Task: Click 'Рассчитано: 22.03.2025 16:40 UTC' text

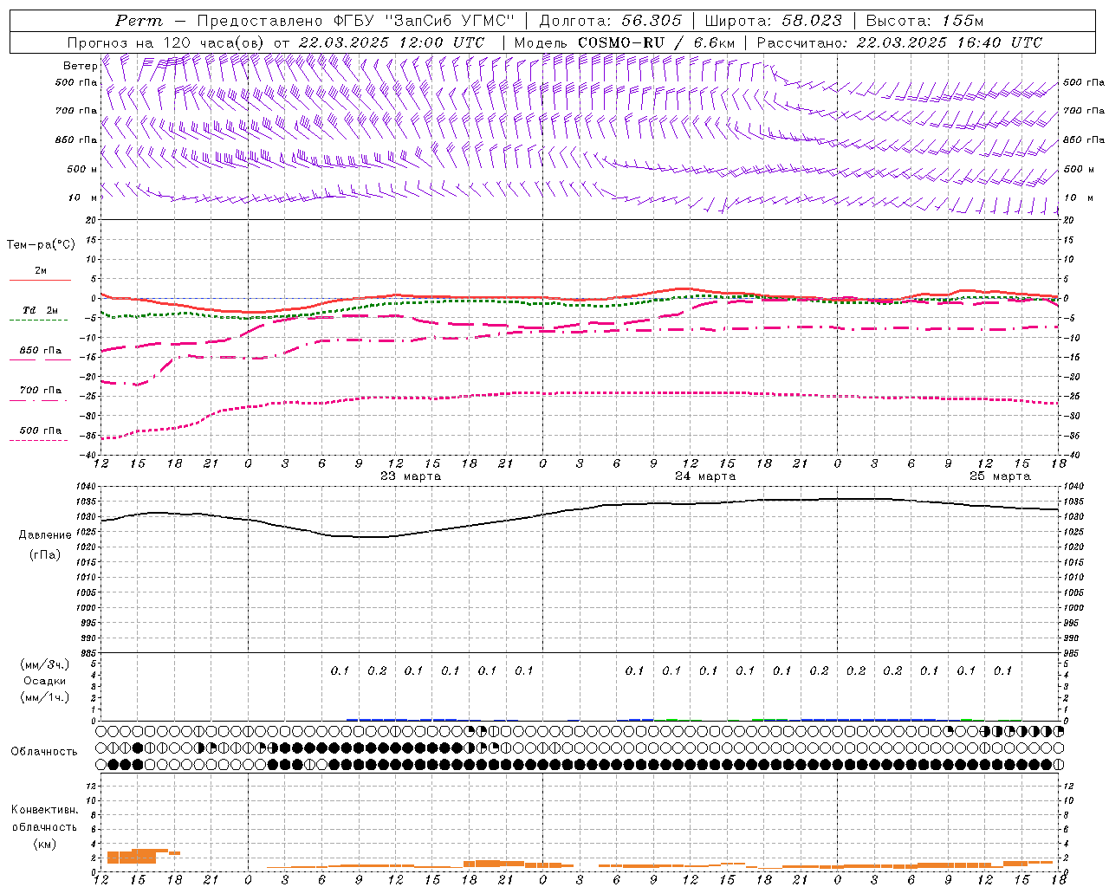Action: click(x=899, y=42)
